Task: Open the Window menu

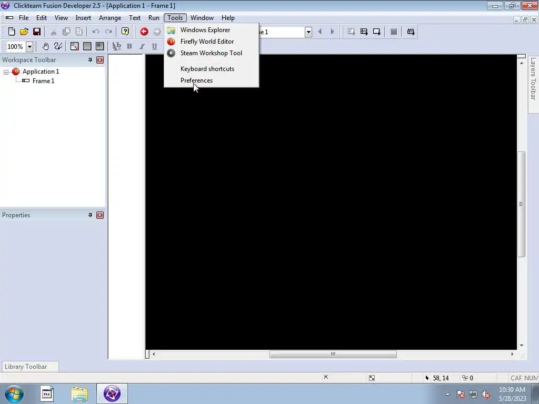Action: [202, 18]
